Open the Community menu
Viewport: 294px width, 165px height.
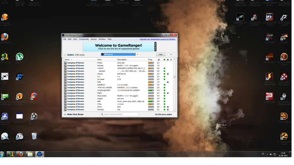[x=84, y=39]
